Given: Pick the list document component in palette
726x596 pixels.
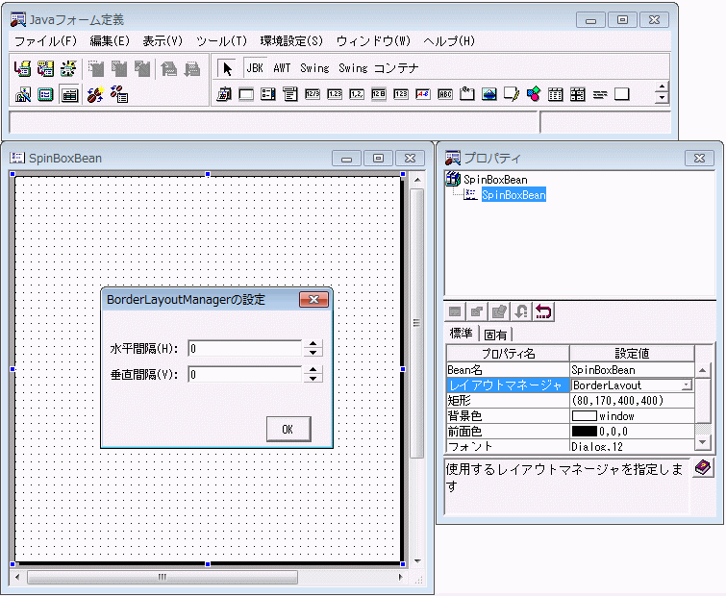Looking at the screenshot, I should coord(290,94).
